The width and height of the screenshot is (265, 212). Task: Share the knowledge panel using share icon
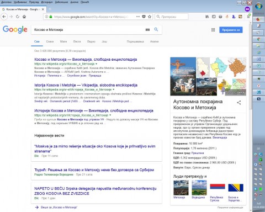pos(239,103)
